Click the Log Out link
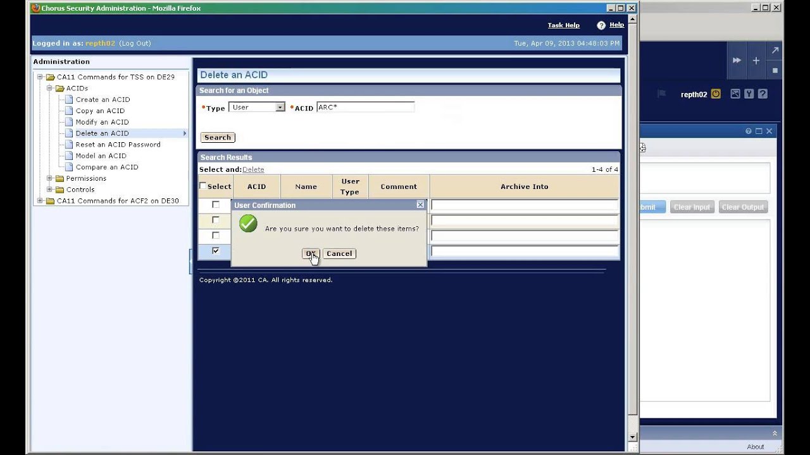Viewport: 810px width, 455px height. 135,44
